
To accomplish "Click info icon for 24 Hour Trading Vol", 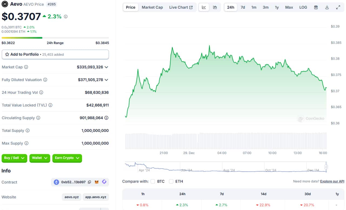I will coord(41,92).
